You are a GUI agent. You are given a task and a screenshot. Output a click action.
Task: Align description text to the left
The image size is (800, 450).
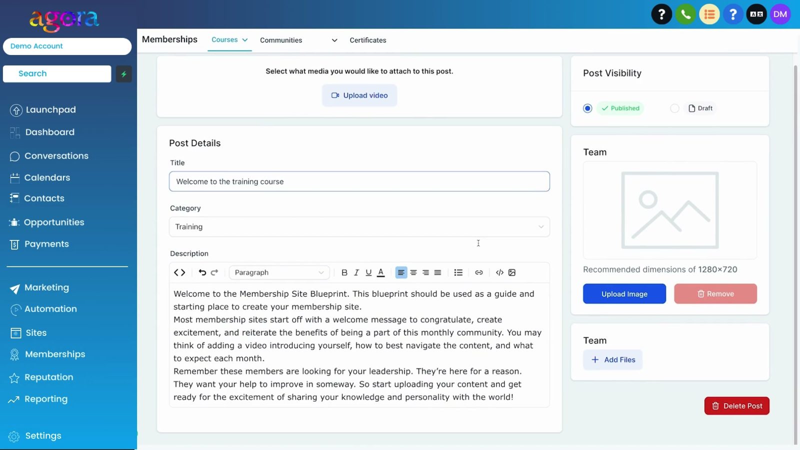[401, 272]
